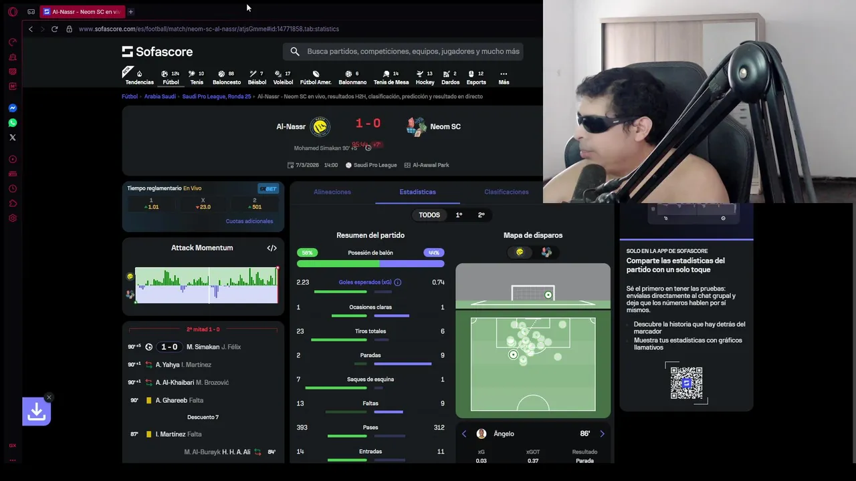The image size is (856, 481).
Task: Switch to the Estadísticas tab
Action: click(417, 192)
